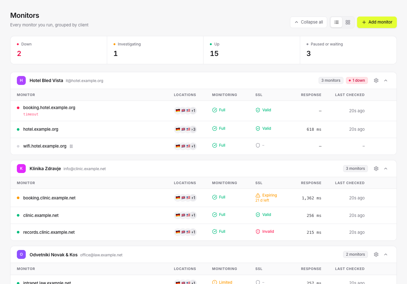
Task: Click the Full monitoring checkmark for wifi.hotel.example.org
Action: 215,145
